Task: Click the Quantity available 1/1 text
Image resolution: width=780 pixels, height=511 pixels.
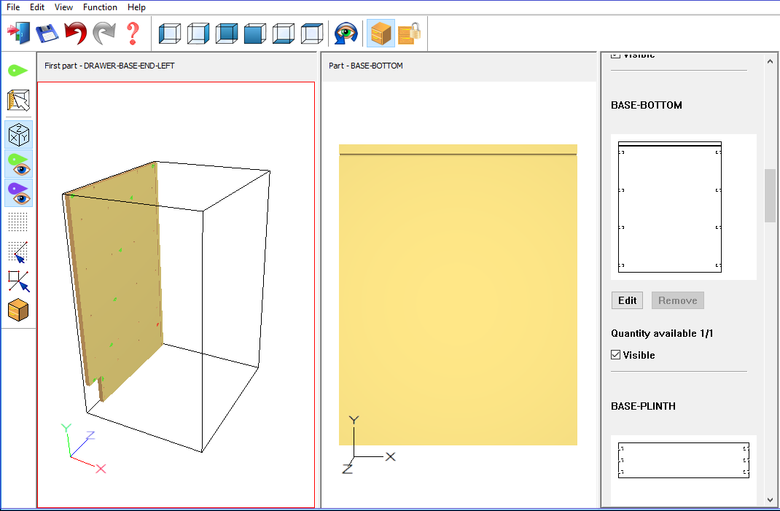Action: (x=662, y=333)
